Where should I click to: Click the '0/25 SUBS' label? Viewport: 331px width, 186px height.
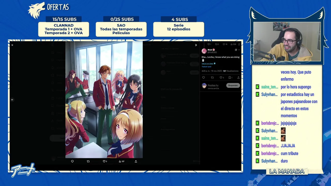(x=122, y=19)
